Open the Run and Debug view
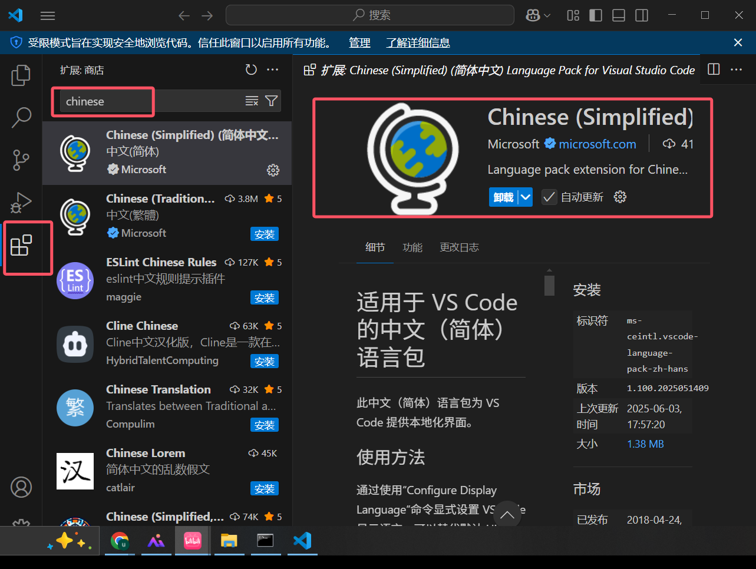This screenshot has width=756, height=569. 21,202
